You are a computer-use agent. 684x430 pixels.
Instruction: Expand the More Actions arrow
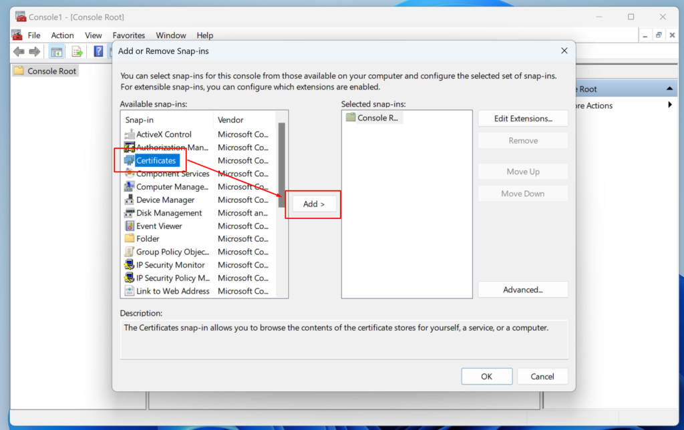pos(670,105)
